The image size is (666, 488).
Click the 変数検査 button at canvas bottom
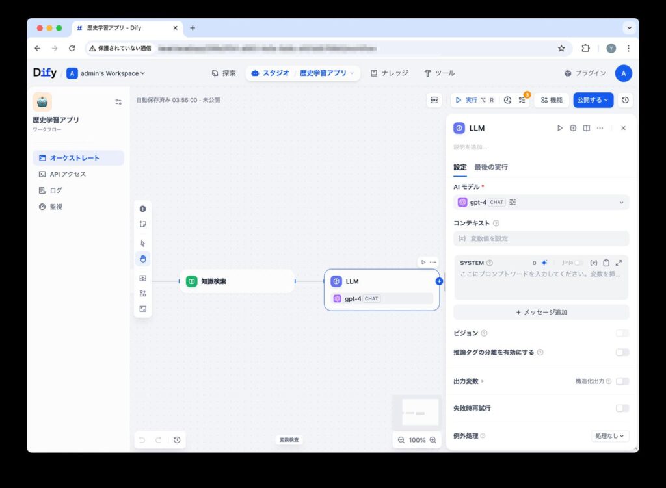point(289,440)
